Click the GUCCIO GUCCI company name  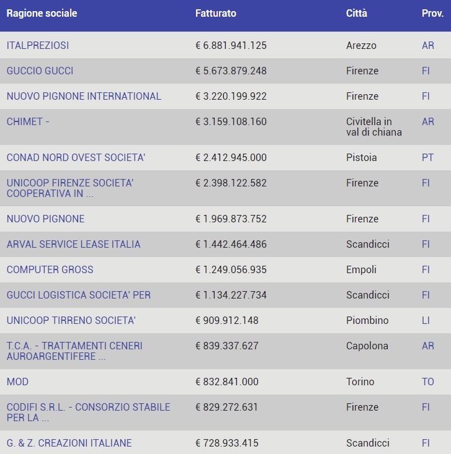point(40,71)
